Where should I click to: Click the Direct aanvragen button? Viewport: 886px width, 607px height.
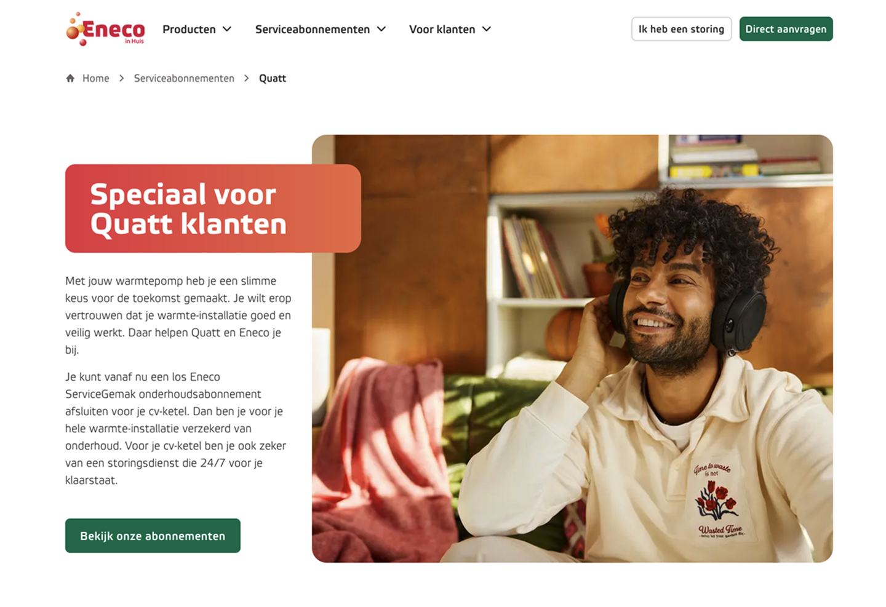pyautogui.click(x=786, y=29)
